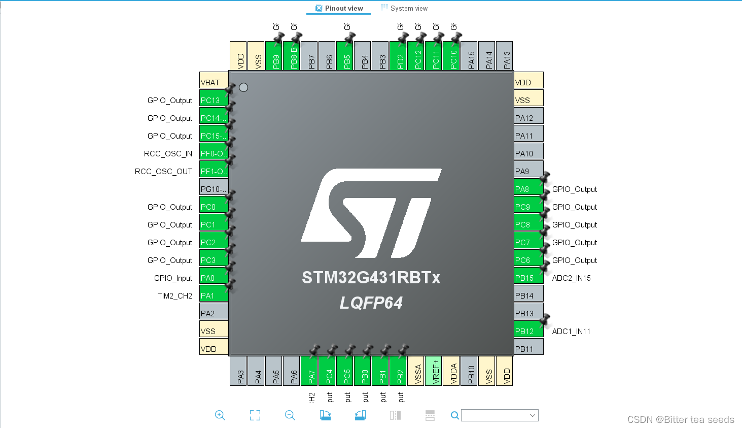Image resolution: width=742 pixels, height=428 pixels.
Task: Click the pin search magnifier icon
Action: click(455, 415)
